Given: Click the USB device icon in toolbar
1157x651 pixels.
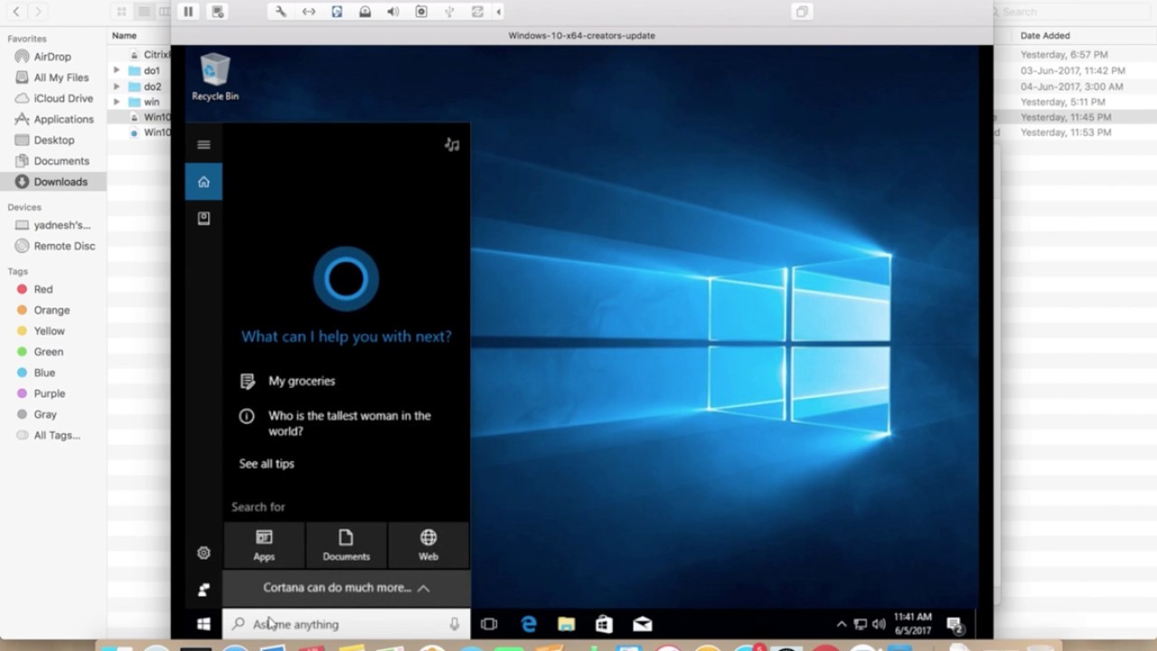Looking at the screenshot, I should tap(449, 12).
